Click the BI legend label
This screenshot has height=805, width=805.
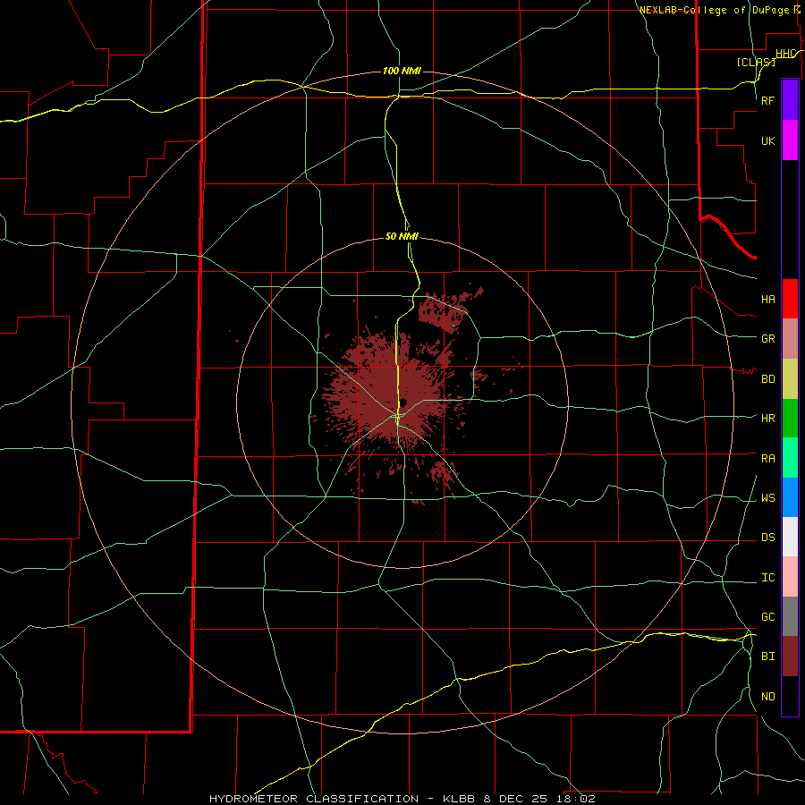coord(768,657)
